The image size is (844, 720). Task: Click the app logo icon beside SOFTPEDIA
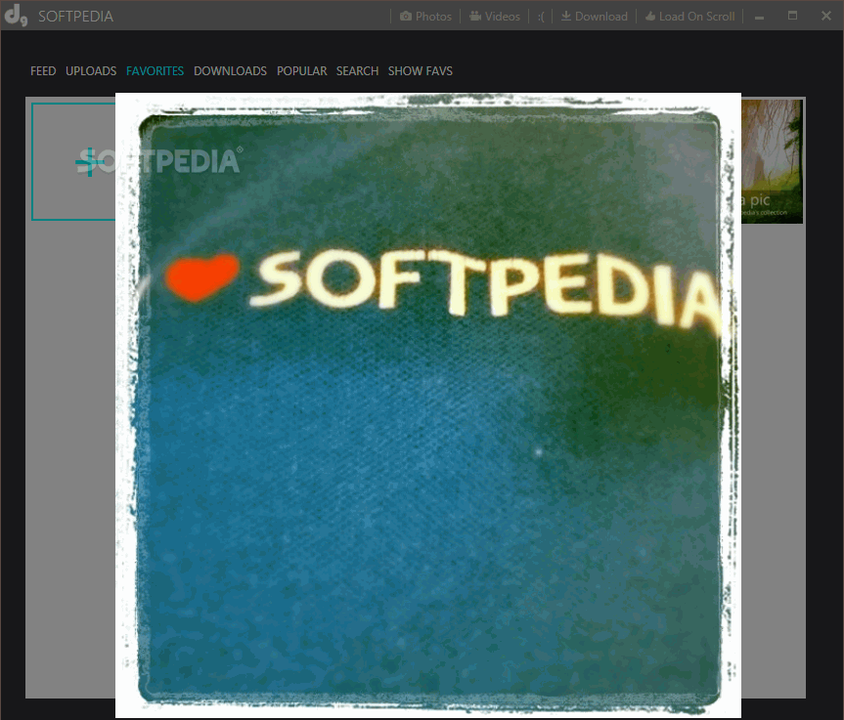click(x=16, y=16)
